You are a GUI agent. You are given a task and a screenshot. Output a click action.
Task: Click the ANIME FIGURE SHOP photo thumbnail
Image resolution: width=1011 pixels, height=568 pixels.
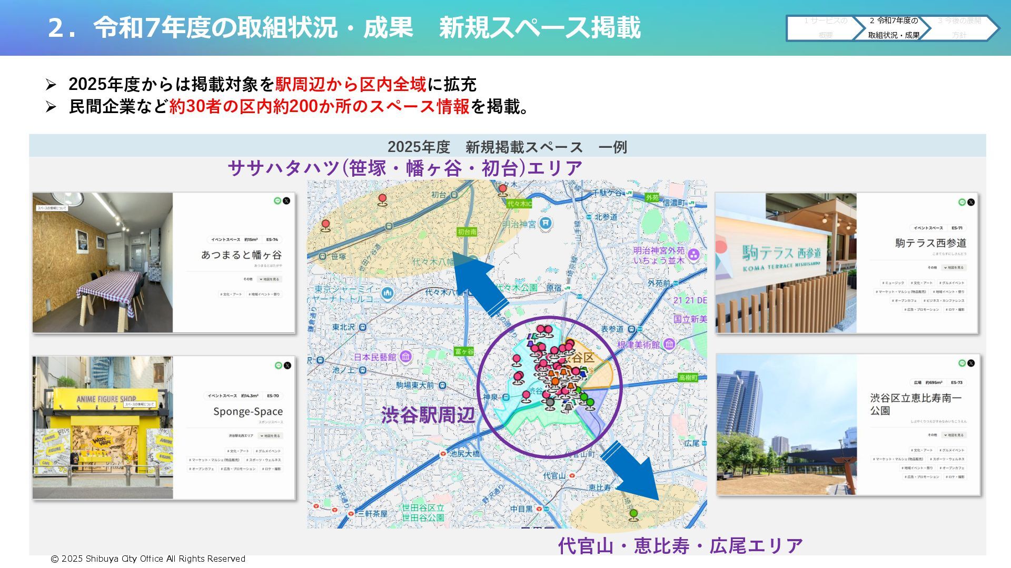click(x=103, y=427)
